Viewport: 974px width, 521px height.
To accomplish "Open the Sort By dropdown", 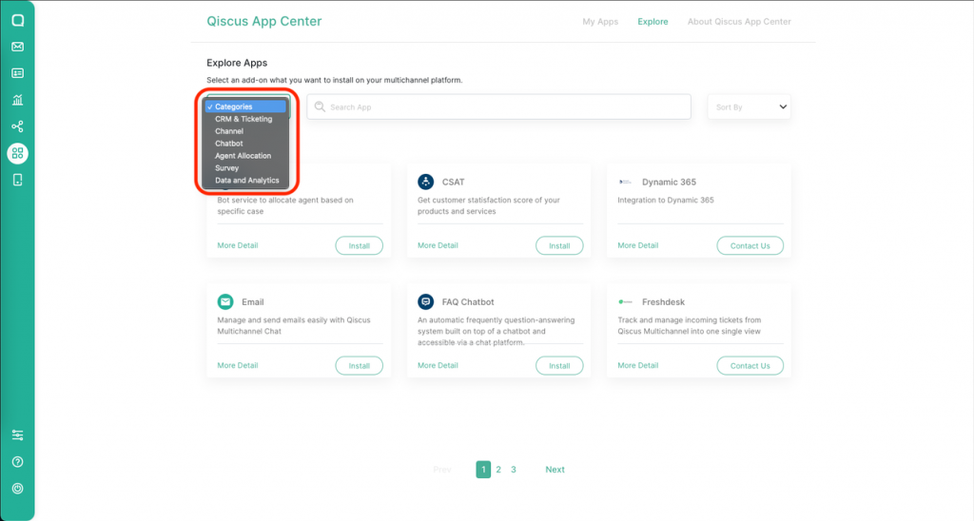I will [750, 106].
